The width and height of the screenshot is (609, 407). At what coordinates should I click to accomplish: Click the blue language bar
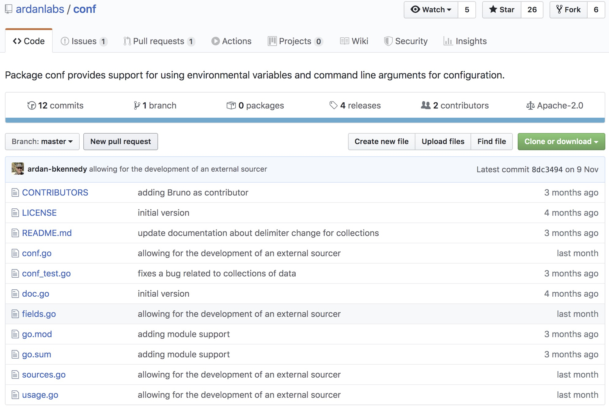(x=304, y=120)
